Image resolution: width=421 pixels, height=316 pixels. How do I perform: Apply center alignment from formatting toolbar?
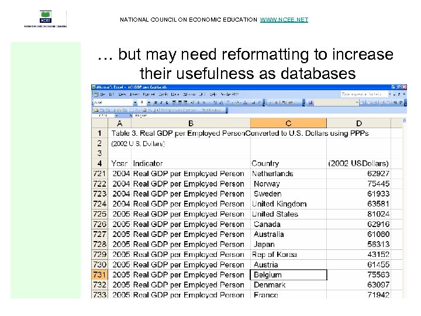180,102
